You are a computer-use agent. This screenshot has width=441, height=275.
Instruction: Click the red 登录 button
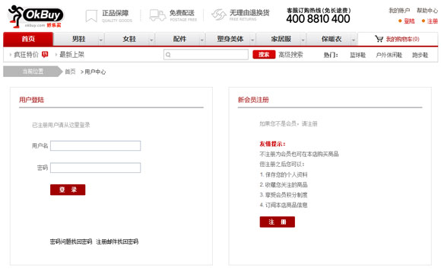[68, 190]
